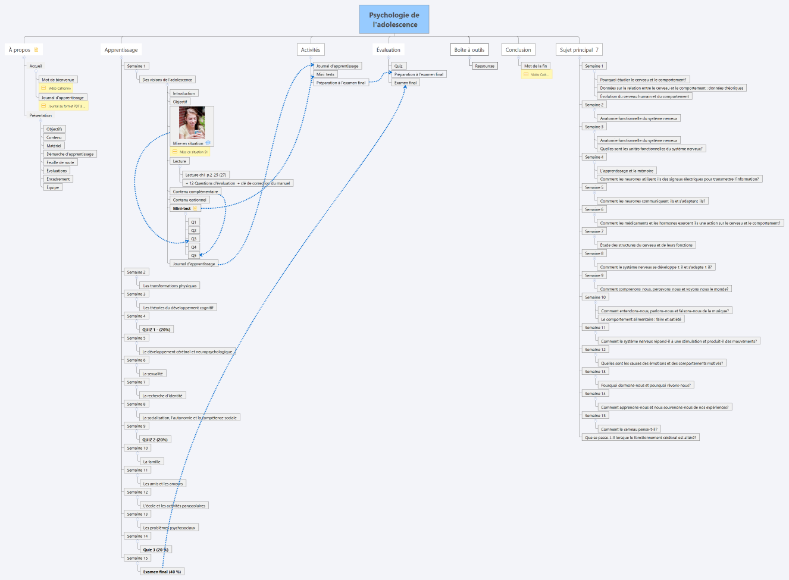The image size is (789, 580).
Task: Click the note icon on Mini-test
Action: coord(195,208)
